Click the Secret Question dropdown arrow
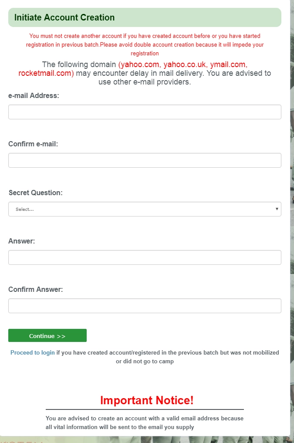This screenshot has width=294, height=443. (x=277, y=209)
